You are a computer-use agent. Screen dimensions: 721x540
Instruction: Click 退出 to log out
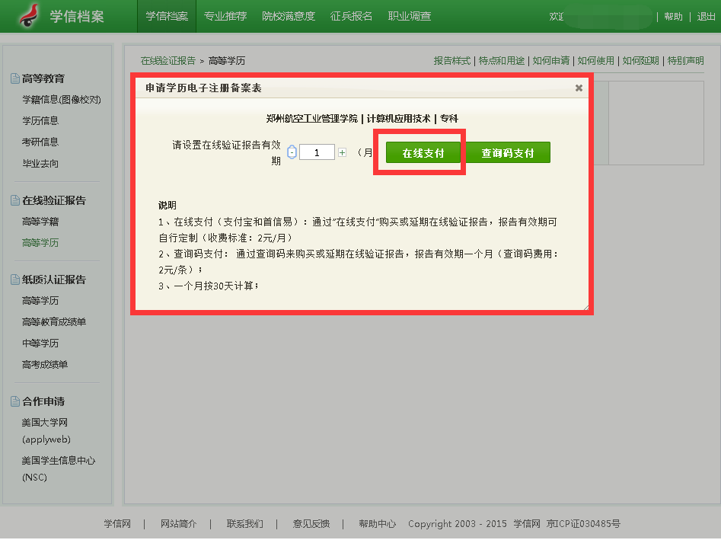(x=706, y=17)
